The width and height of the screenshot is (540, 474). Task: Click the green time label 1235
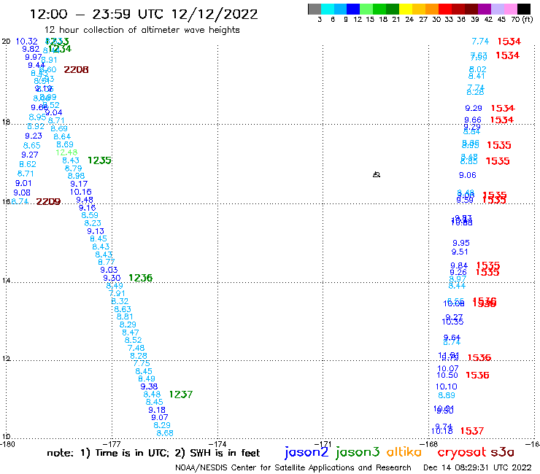99,160
